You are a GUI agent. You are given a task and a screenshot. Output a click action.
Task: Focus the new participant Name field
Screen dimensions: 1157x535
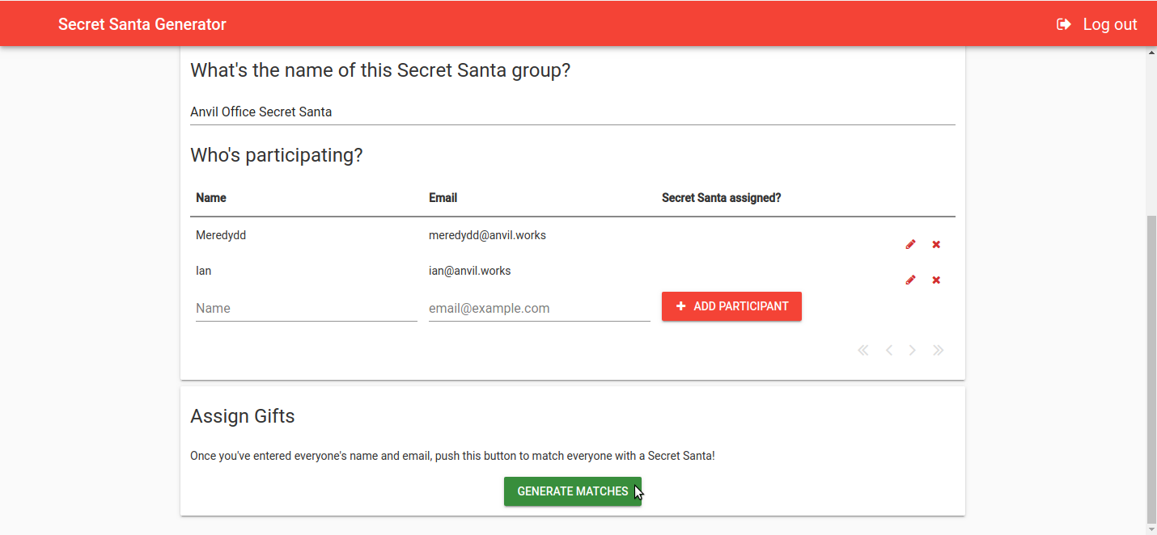[x=306, y=308]
